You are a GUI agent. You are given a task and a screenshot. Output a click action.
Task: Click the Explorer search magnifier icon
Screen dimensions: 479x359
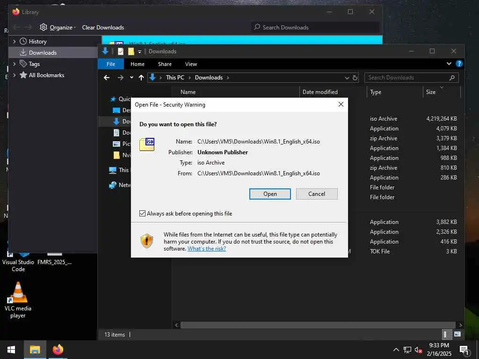pyautogui.click(x=452, y=78)
